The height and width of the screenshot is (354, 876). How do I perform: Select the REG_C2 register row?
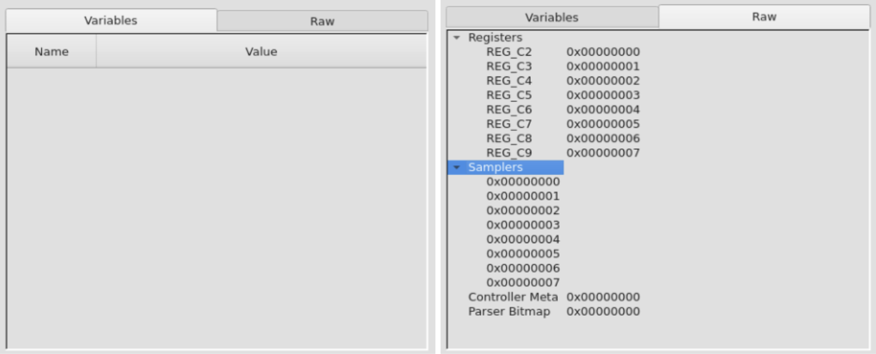click(x=509, y=53)
